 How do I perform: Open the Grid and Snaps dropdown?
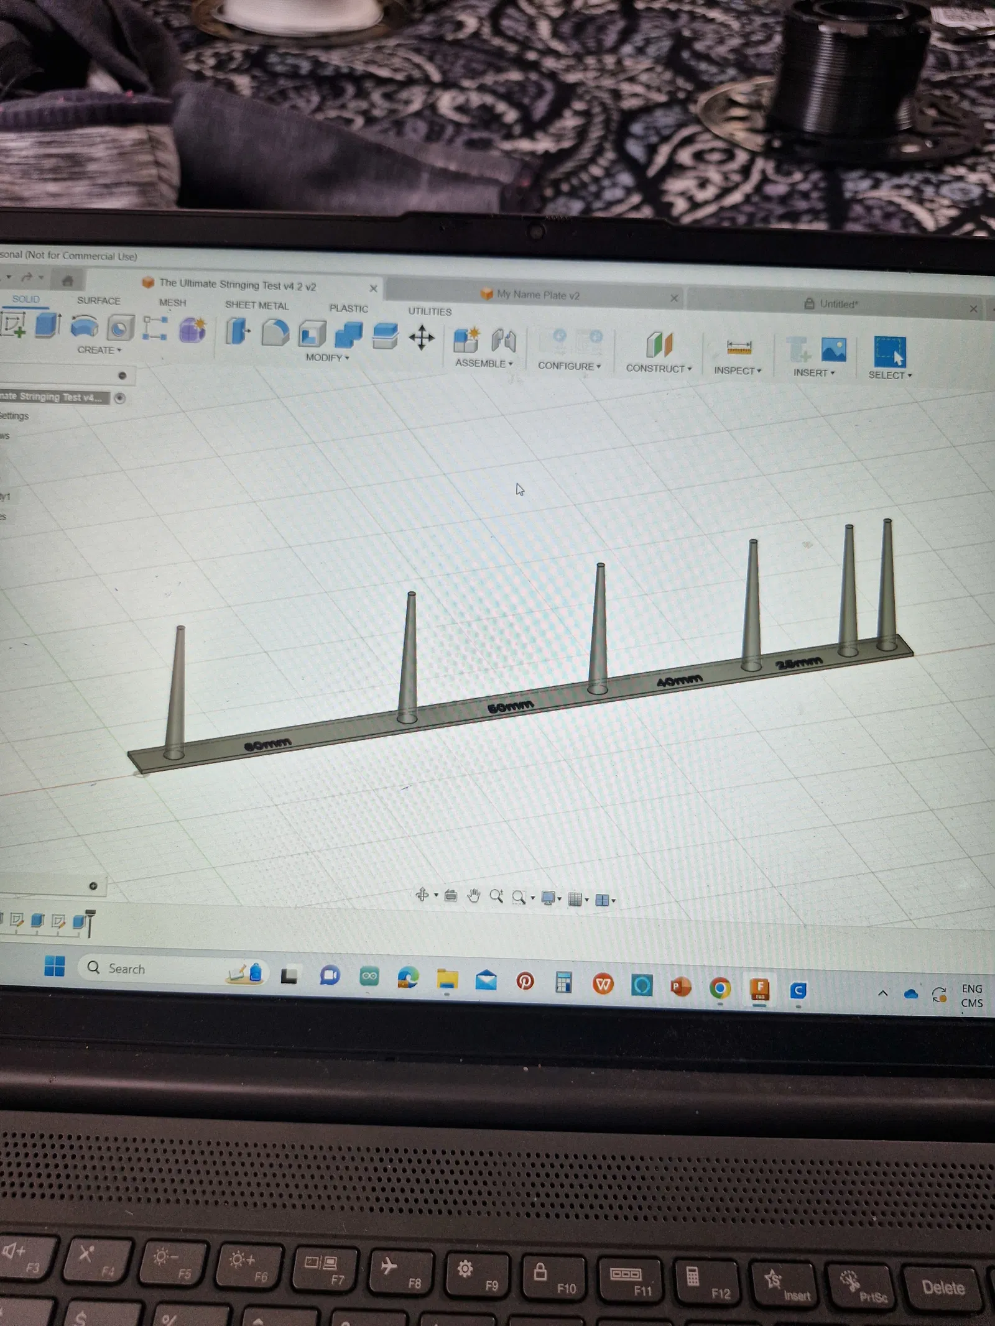click(578, 900)
